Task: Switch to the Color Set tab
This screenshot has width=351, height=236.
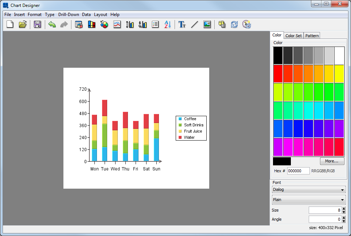Action: pyautogui.click(x=293, y=36)
